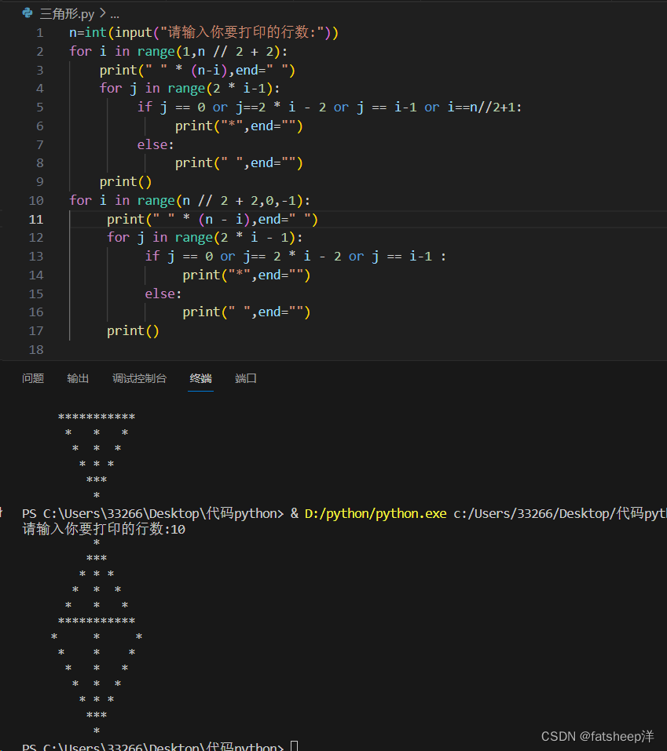Select the 三角形.py breadcrumb entry
667x751 pixels.
coord(67,14)
